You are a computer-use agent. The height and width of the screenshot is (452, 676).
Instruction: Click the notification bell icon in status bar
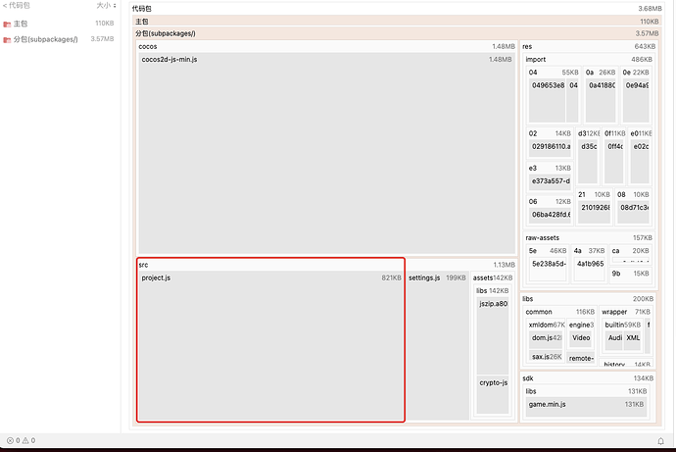660,441
